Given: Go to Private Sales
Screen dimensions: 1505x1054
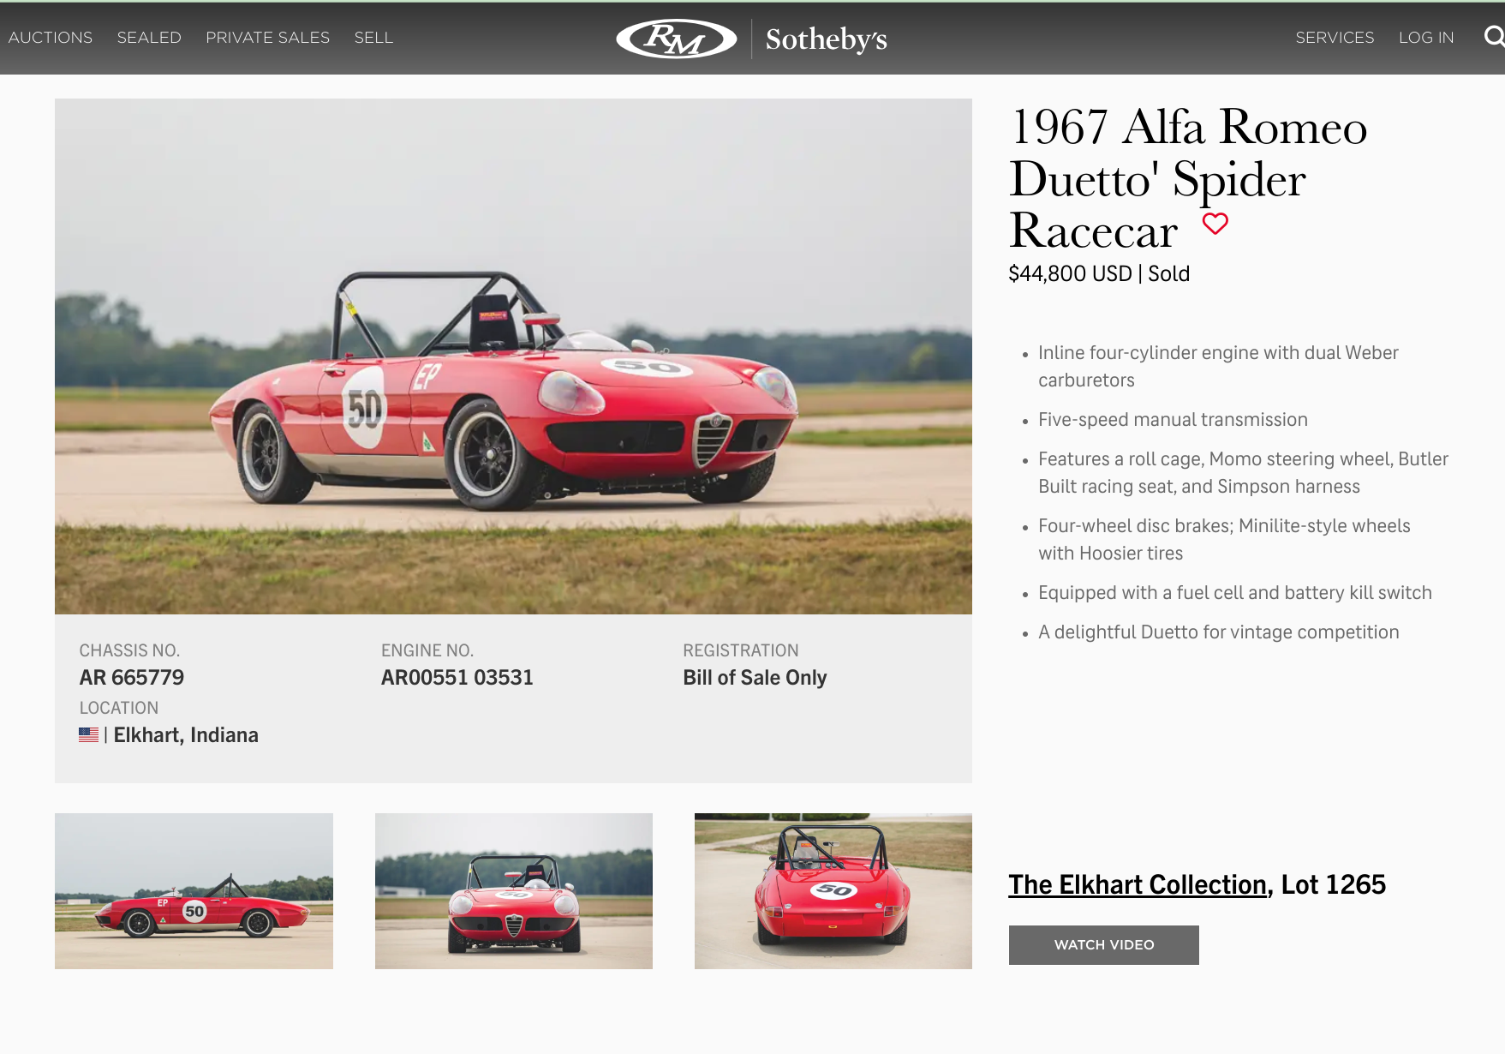Looking at the screenshot, I should click(267, 38).
